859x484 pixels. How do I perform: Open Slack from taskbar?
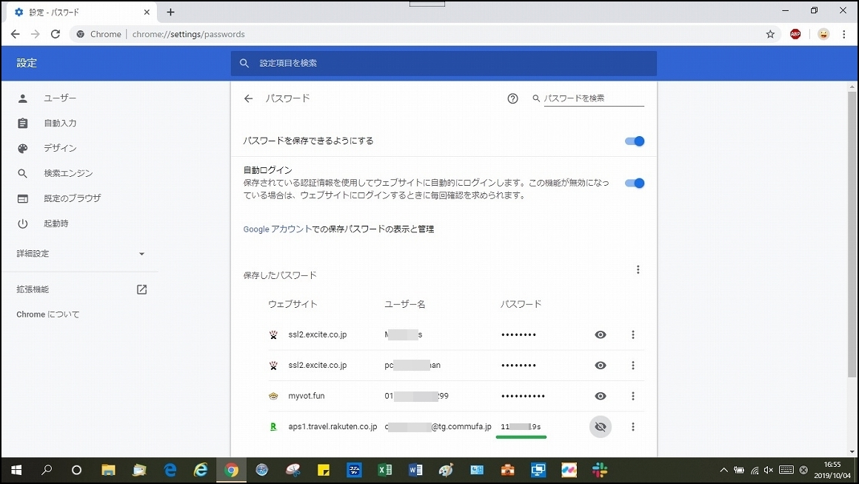(600, 471)
